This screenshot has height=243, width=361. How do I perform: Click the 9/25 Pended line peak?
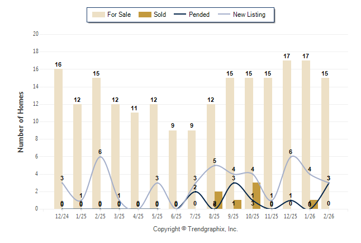pyautogui.click(x=234, y=183)
